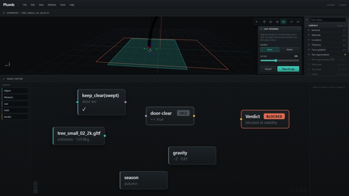Open the Help menu
Screen dimensions: 349x196
[x=72, y=5]
